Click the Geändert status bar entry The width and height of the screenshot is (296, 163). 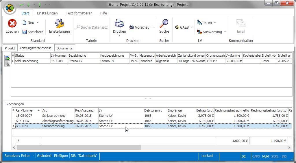pos(44,156)
